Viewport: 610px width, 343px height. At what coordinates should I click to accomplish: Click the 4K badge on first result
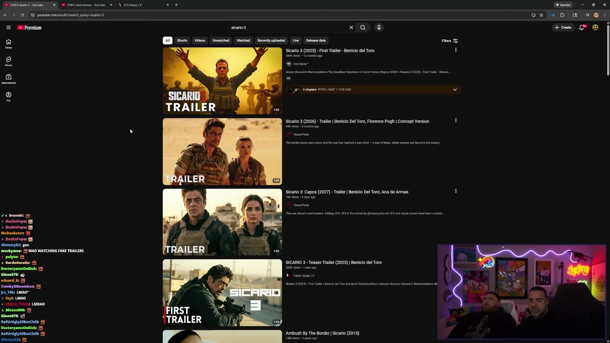(288, 78)
